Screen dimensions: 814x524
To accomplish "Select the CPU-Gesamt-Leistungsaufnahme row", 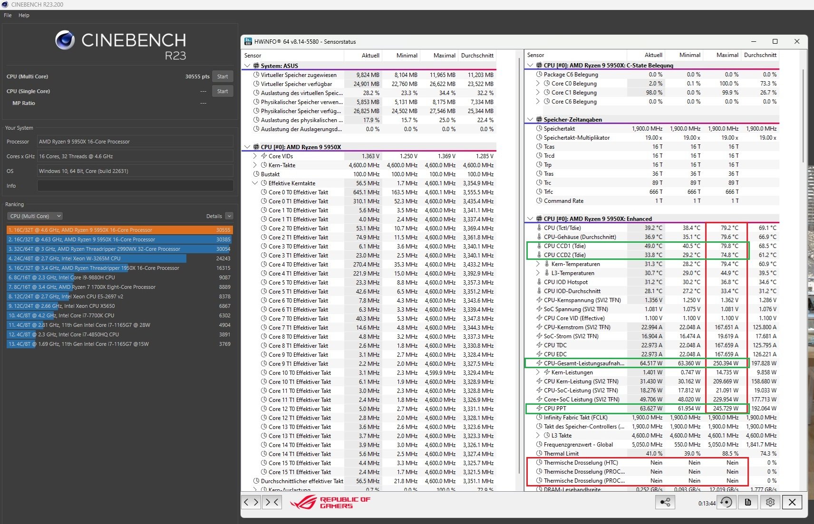I will pos(652,363).
